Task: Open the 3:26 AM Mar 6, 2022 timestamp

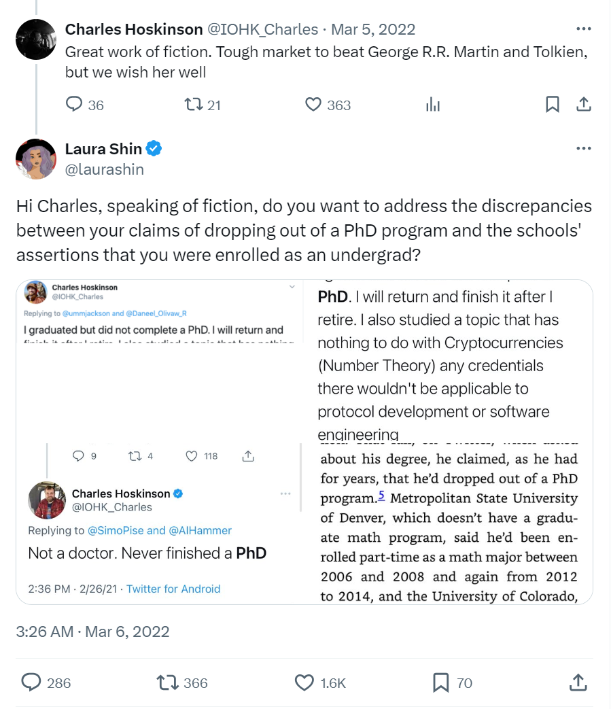Action: click(x=92, y=631)
